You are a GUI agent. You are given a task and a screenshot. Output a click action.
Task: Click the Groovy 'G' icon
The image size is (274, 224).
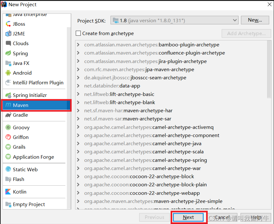8,127
